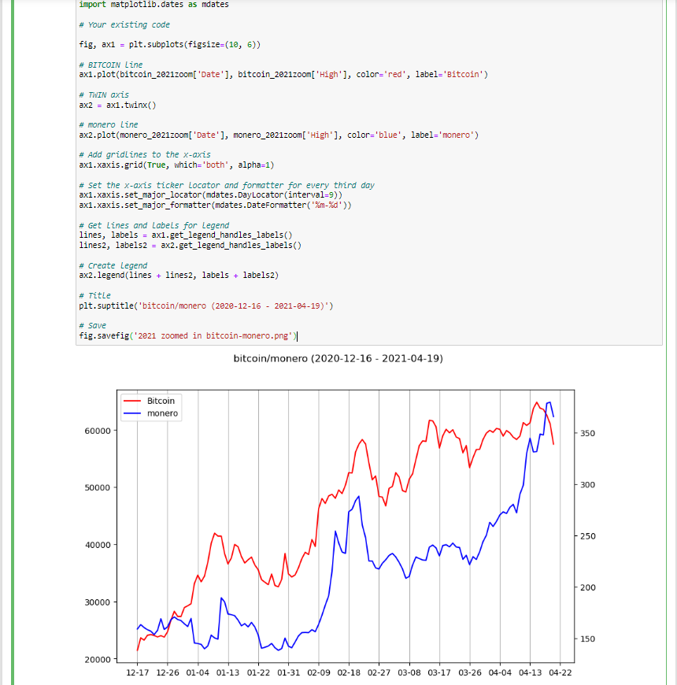Place cursor at end of fig.savefig line
The width and height of the screenshot is (677, 685).
click(x=297, y=336)
